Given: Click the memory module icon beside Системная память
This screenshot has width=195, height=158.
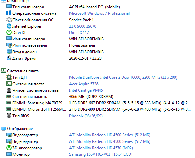Looking at the screenshot, I should pyautogui.click(x=9, y=96).
